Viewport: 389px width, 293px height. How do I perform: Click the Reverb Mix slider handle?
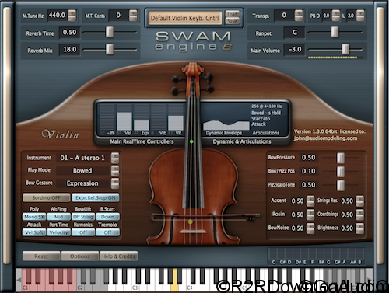[110, 49]
